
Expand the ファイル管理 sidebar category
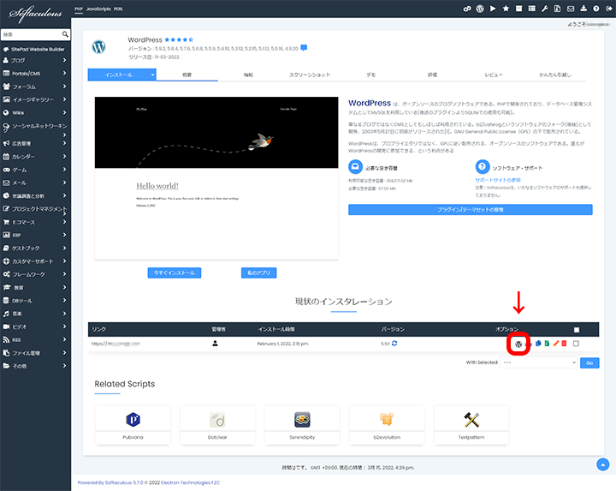pos(34,353)
